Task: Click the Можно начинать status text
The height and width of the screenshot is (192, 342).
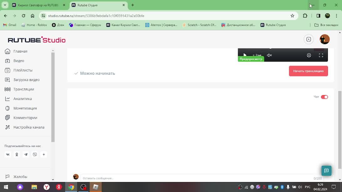Action: point(97,73)
